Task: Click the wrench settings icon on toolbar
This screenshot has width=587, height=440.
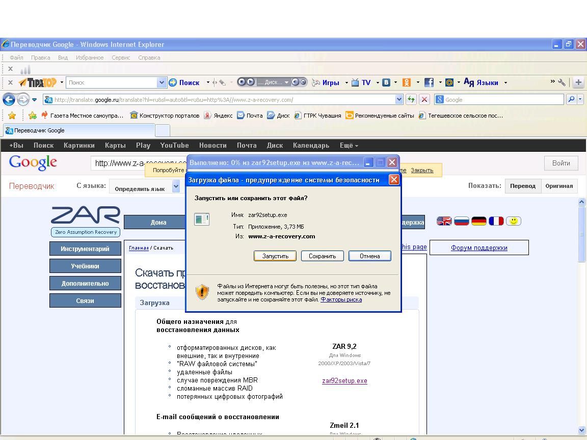Action: click(x=562, y=82)
